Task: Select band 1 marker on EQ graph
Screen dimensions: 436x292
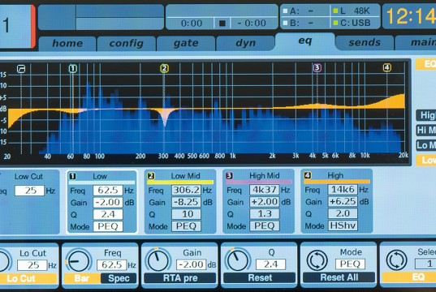Action: click(x=72, y=68)
